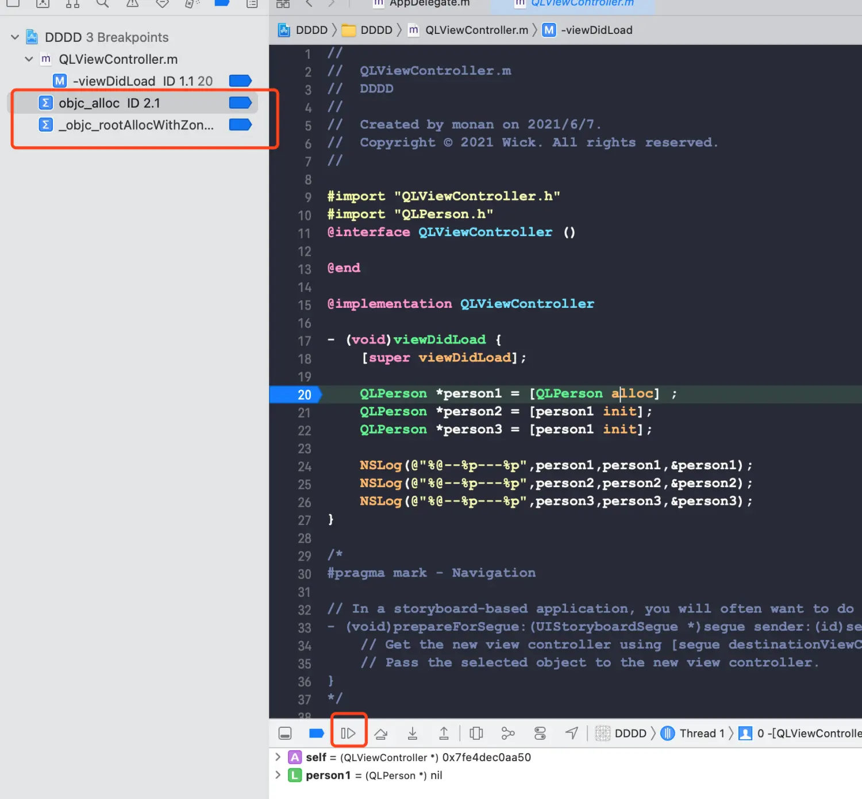Screen dimensions: 862x799
Task: Collapse QLViewController.m breakpoint group
Action: pyautogui.click(x=29, y=59)
